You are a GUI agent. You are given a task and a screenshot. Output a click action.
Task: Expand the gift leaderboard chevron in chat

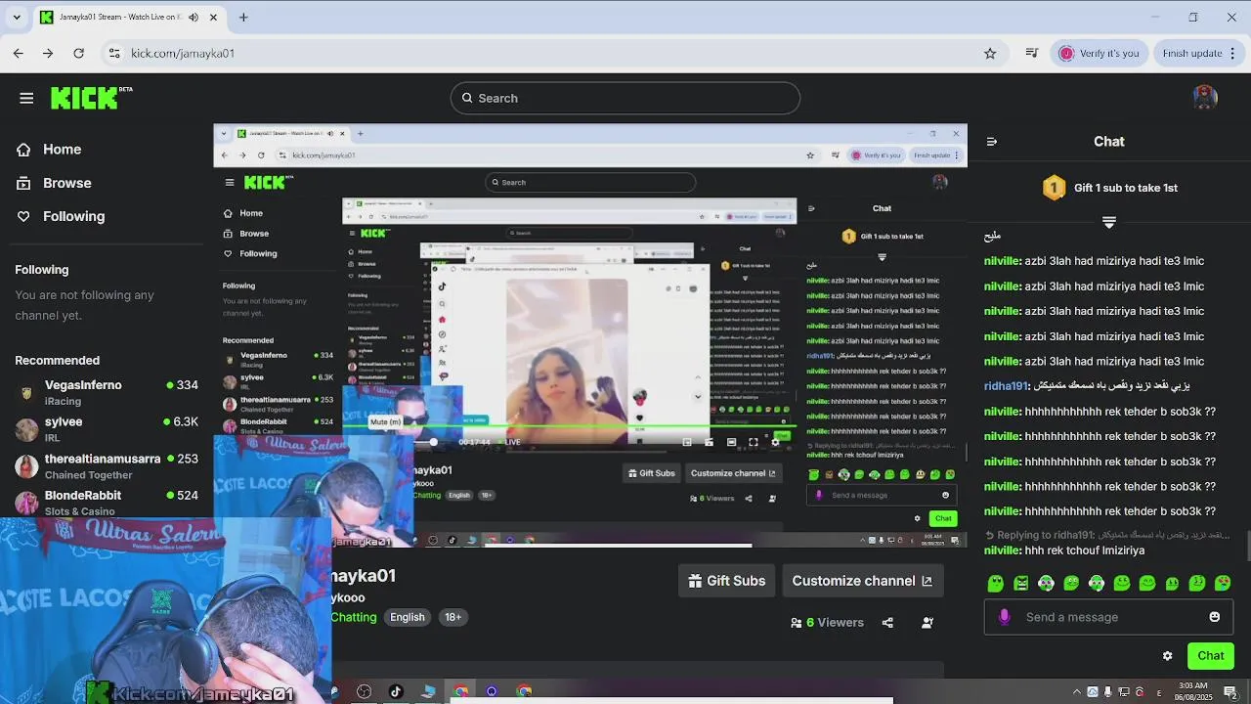(1108, 223)
